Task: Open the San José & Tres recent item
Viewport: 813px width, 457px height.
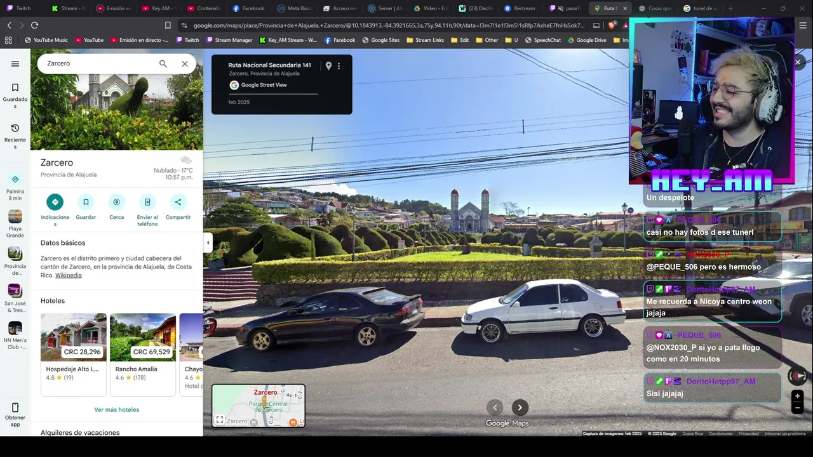Action: (15, 298)
